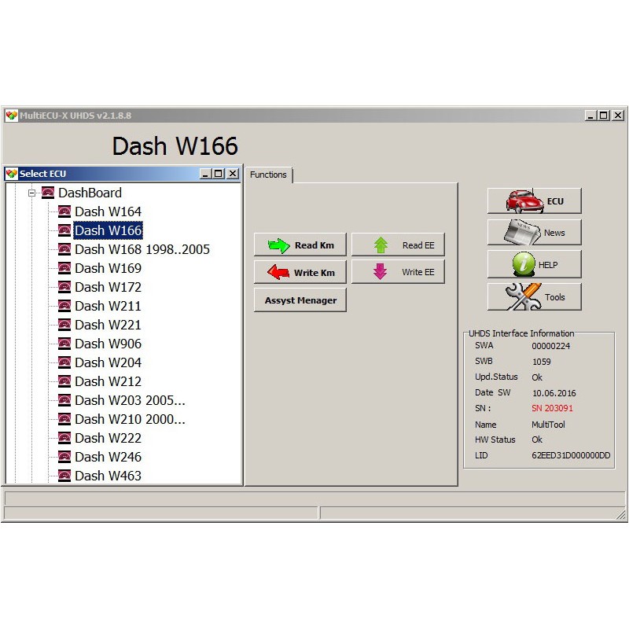Pick Dash W203 2005... entry
The image size is (629, 629).
pyautogui.click(x=130, y=400)
